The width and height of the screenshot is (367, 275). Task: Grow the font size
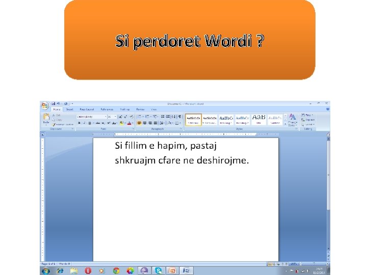[x=120, y=117]
